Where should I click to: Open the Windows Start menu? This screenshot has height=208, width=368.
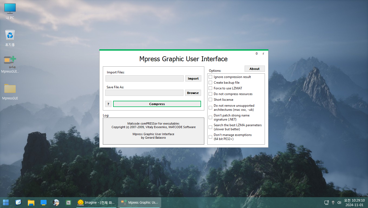click(x=6, y=202)
